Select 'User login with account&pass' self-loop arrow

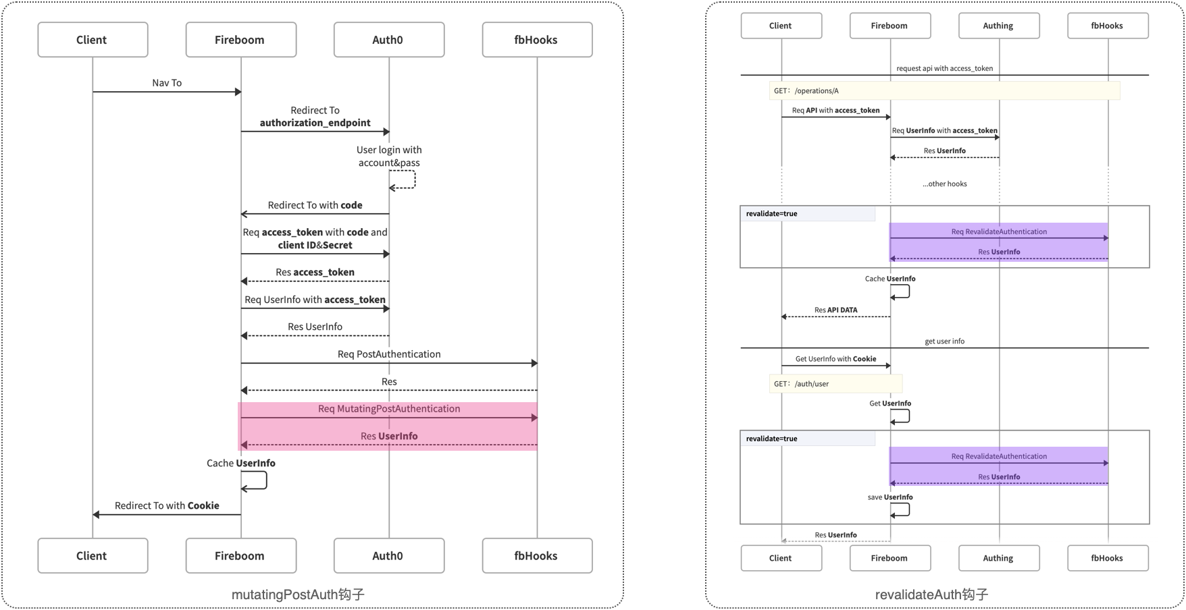403,179
